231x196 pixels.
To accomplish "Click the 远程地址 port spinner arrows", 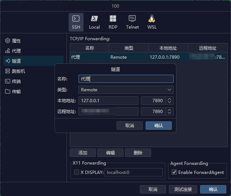I will (170, 112).
